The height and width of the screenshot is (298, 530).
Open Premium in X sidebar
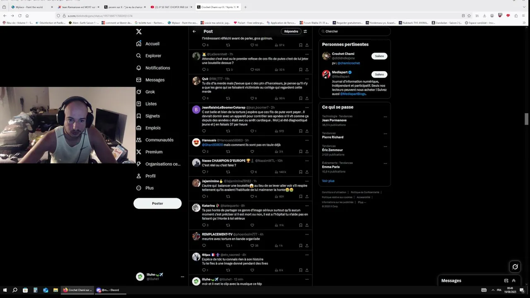point(149,152)
